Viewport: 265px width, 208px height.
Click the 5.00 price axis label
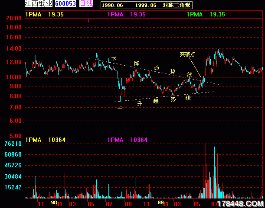point(16,135)
